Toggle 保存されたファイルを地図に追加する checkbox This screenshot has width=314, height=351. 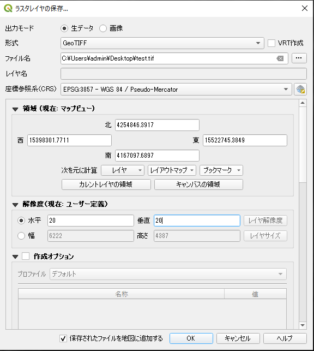tap(63, 338)
